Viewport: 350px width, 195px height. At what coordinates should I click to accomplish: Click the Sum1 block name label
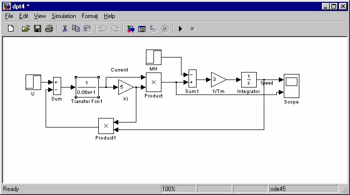point(192,91)
